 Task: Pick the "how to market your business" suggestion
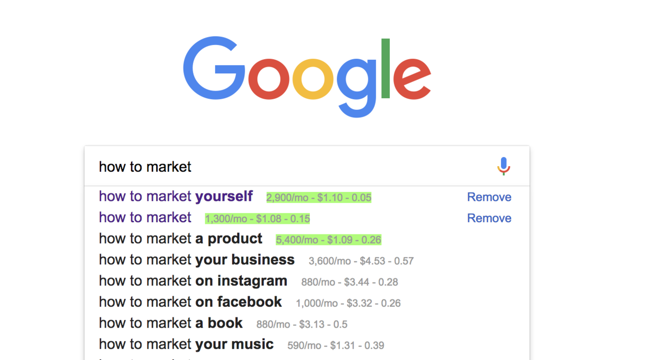pos(197,260)
